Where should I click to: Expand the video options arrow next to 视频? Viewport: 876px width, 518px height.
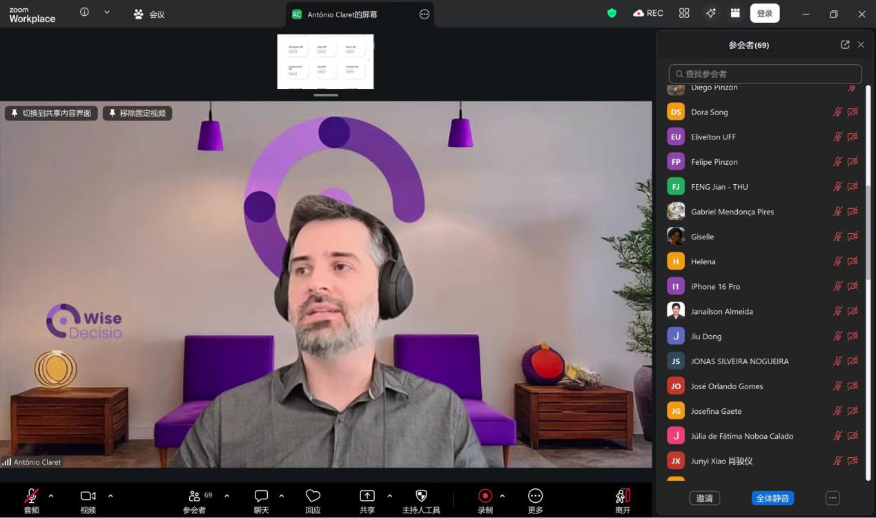tap(110, 496)
